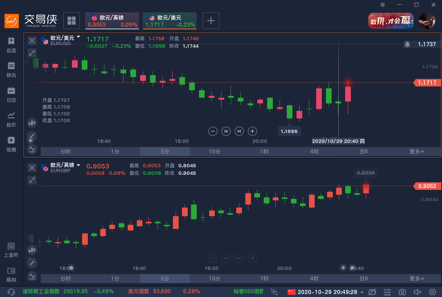Select 分时 timeframe on EURUSD chart
This screenshot has height=297, width=442.
[66, 151]
